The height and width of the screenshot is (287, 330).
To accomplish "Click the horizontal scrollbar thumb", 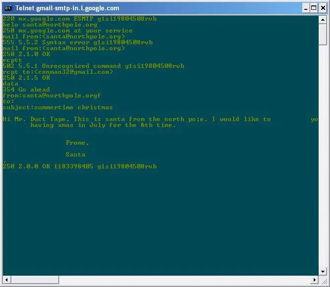I will pyautogui.click(x=35, y=280).
